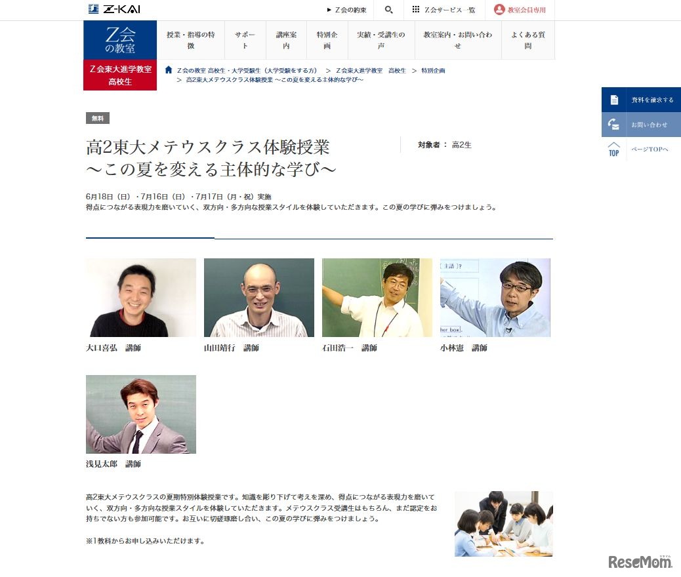Open the Z会東大進学教室 高校生 breadcrumb link

tap(371, 70)
